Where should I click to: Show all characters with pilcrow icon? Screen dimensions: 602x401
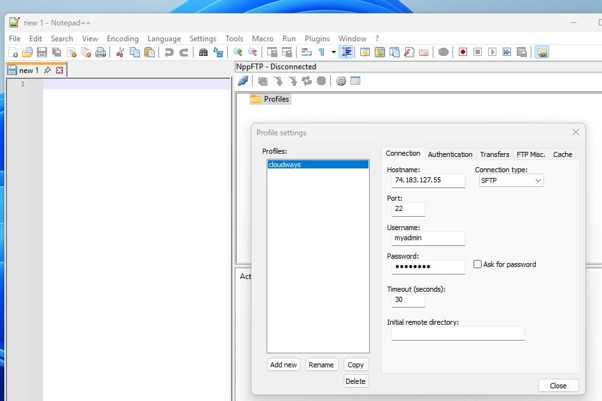pos(321,52)
